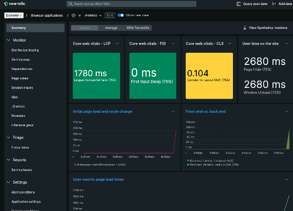Open the User-centric page load times link
The image size is (293, 211).
[98, 179]
